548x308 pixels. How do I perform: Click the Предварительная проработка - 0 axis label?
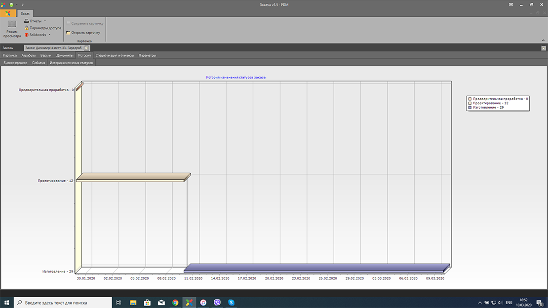coord(46,90)
